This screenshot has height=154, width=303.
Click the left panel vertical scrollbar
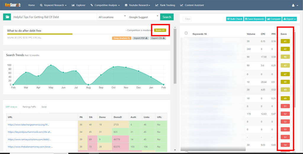click(x=175, y=56)
